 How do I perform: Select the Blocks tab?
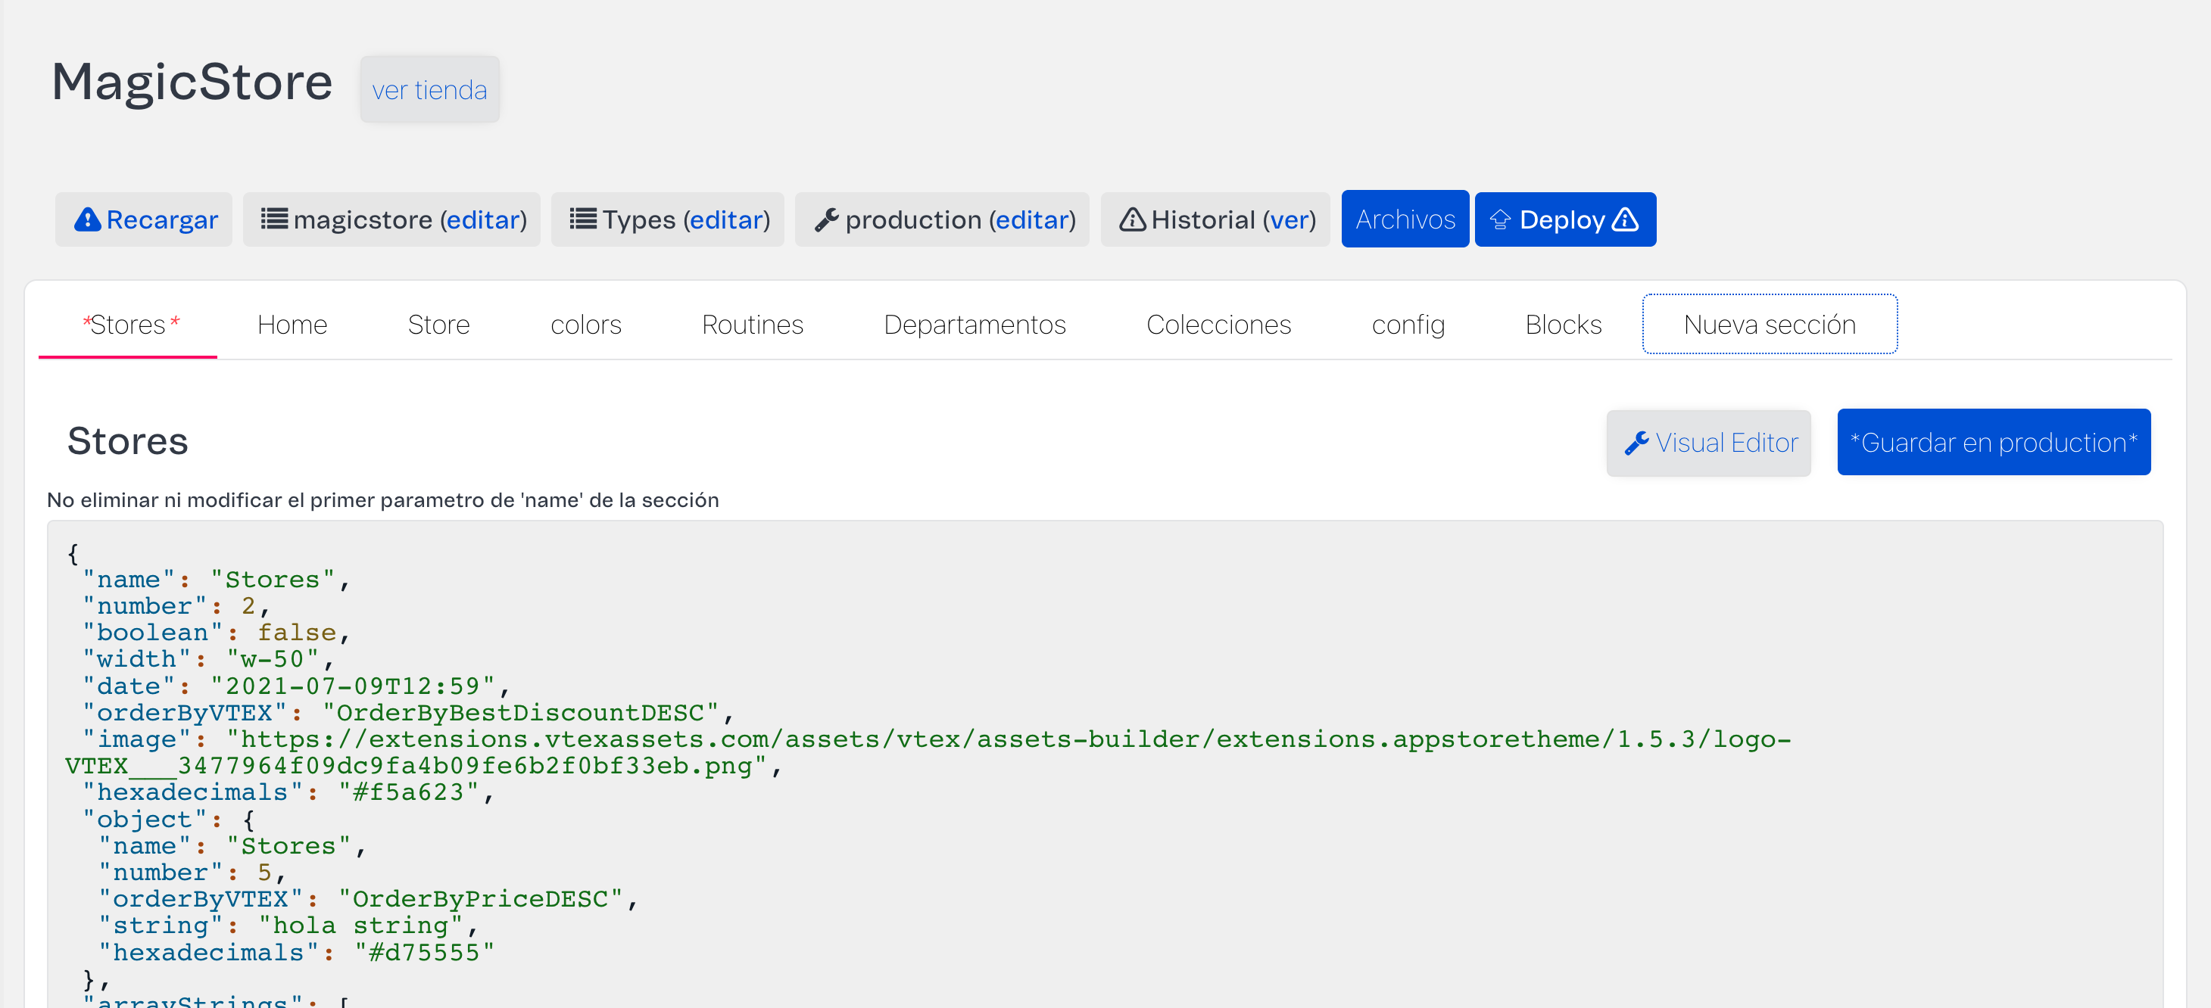[x=1562, y=325]
